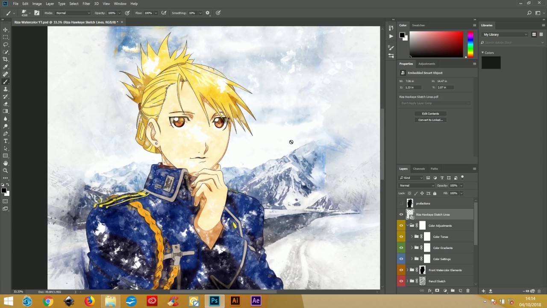547x308 pixels.
Task: Click Convert to Linked button
Action: pyautogui.click(x=430, y=120)
